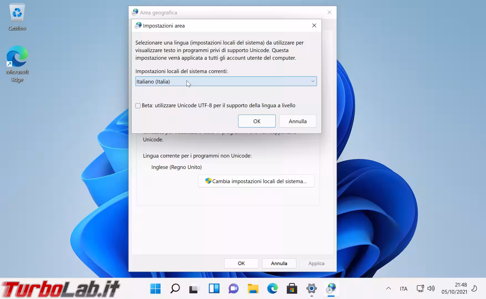Open File Explorer from the taskbar
The height and width of the screenshot is (299, 486).
click(253, 288)
